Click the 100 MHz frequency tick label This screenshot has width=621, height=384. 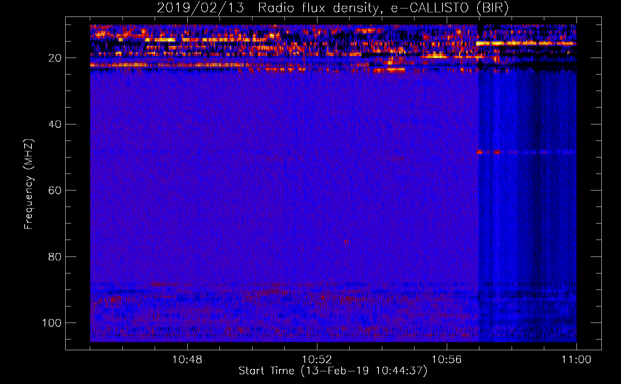(x=52, y=323)
